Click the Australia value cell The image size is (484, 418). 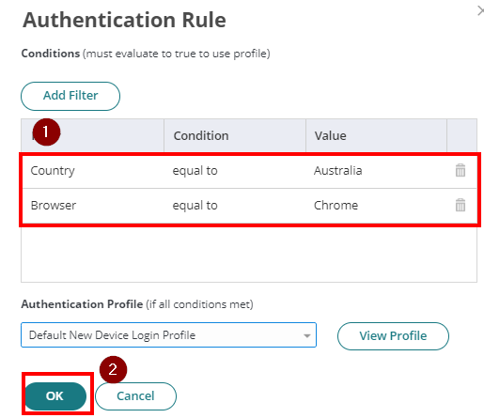pyautogui.click(x=338, y=171)
